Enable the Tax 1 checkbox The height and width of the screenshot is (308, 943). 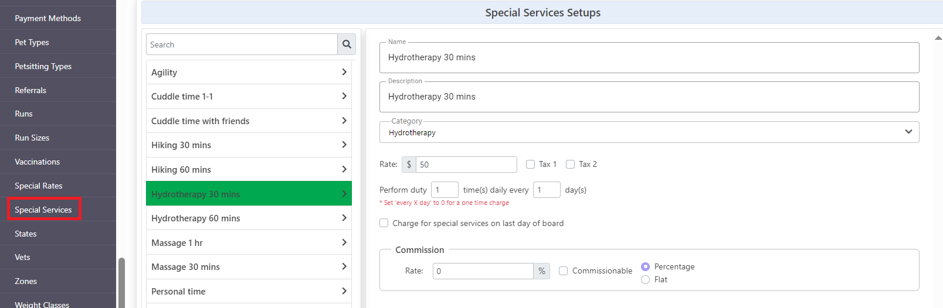coord(530,165)
